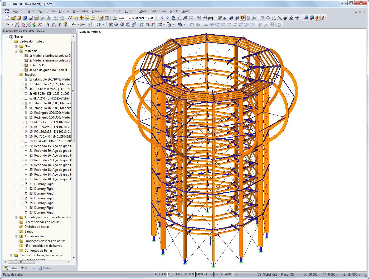Redo the last action
The image size is (369, 279).
click(x=62, y=18)
